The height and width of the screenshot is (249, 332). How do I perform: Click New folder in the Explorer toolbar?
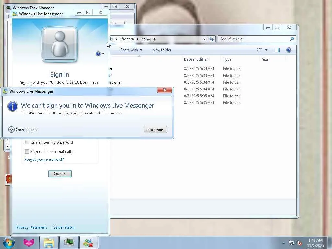click(x=162, y=50)
